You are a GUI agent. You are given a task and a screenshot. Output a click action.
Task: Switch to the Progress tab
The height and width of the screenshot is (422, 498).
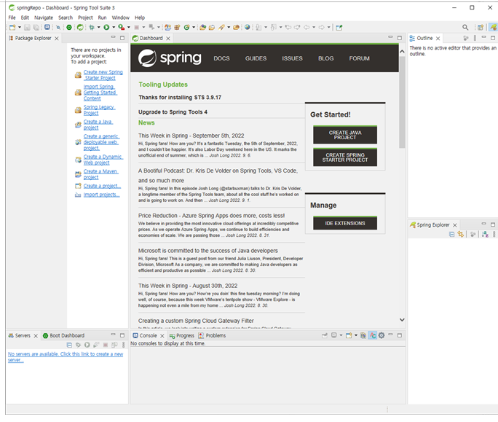[182, 335]
